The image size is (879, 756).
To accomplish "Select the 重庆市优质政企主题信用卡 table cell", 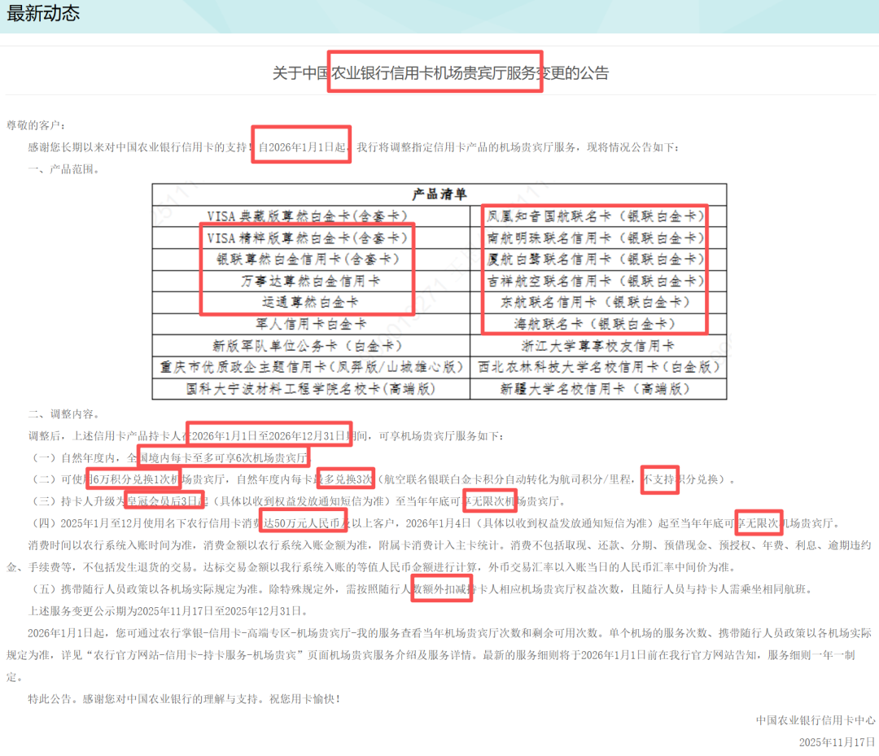I will [x=311, y=367].
